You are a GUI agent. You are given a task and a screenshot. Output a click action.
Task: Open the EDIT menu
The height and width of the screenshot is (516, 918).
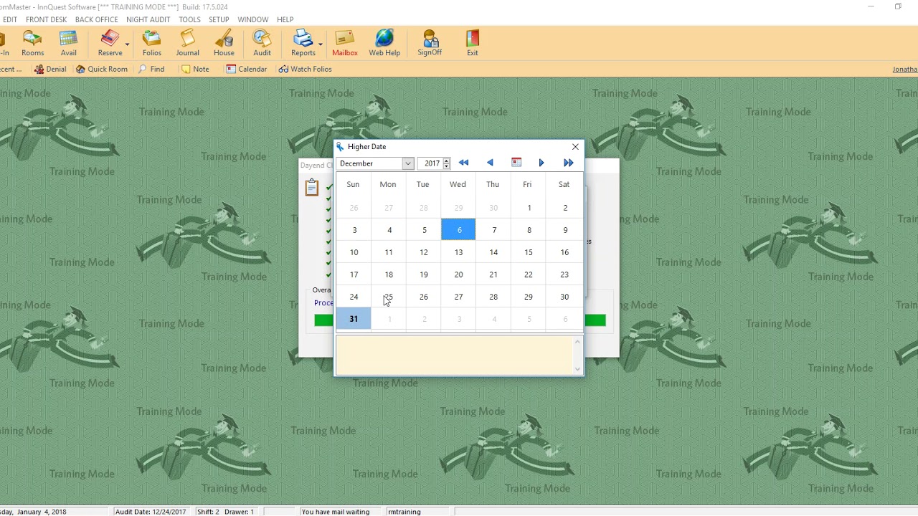[x=9, y=19]
